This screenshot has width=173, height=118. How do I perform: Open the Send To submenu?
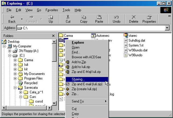tap(78, 101)
